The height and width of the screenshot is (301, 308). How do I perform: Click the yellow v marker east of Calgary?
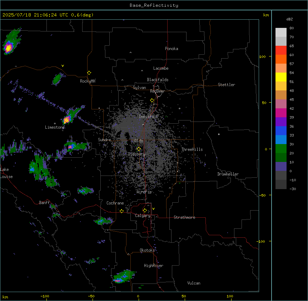tap(153, 209)
